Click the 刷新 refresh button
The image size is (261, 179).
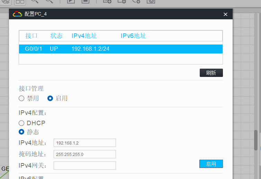pyautogui.click(x=211, y=73)
